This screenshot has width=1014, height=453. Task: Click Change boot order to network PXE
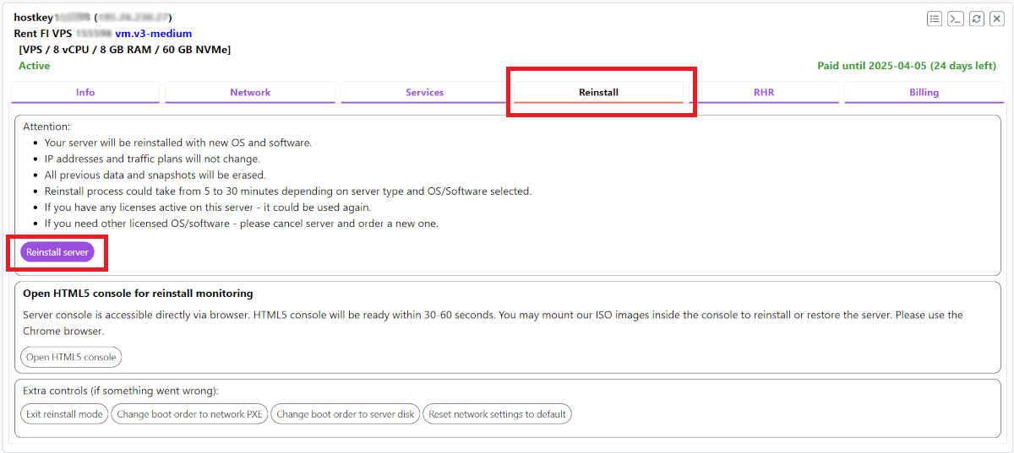pyautogui.click(x=189, y=414)
